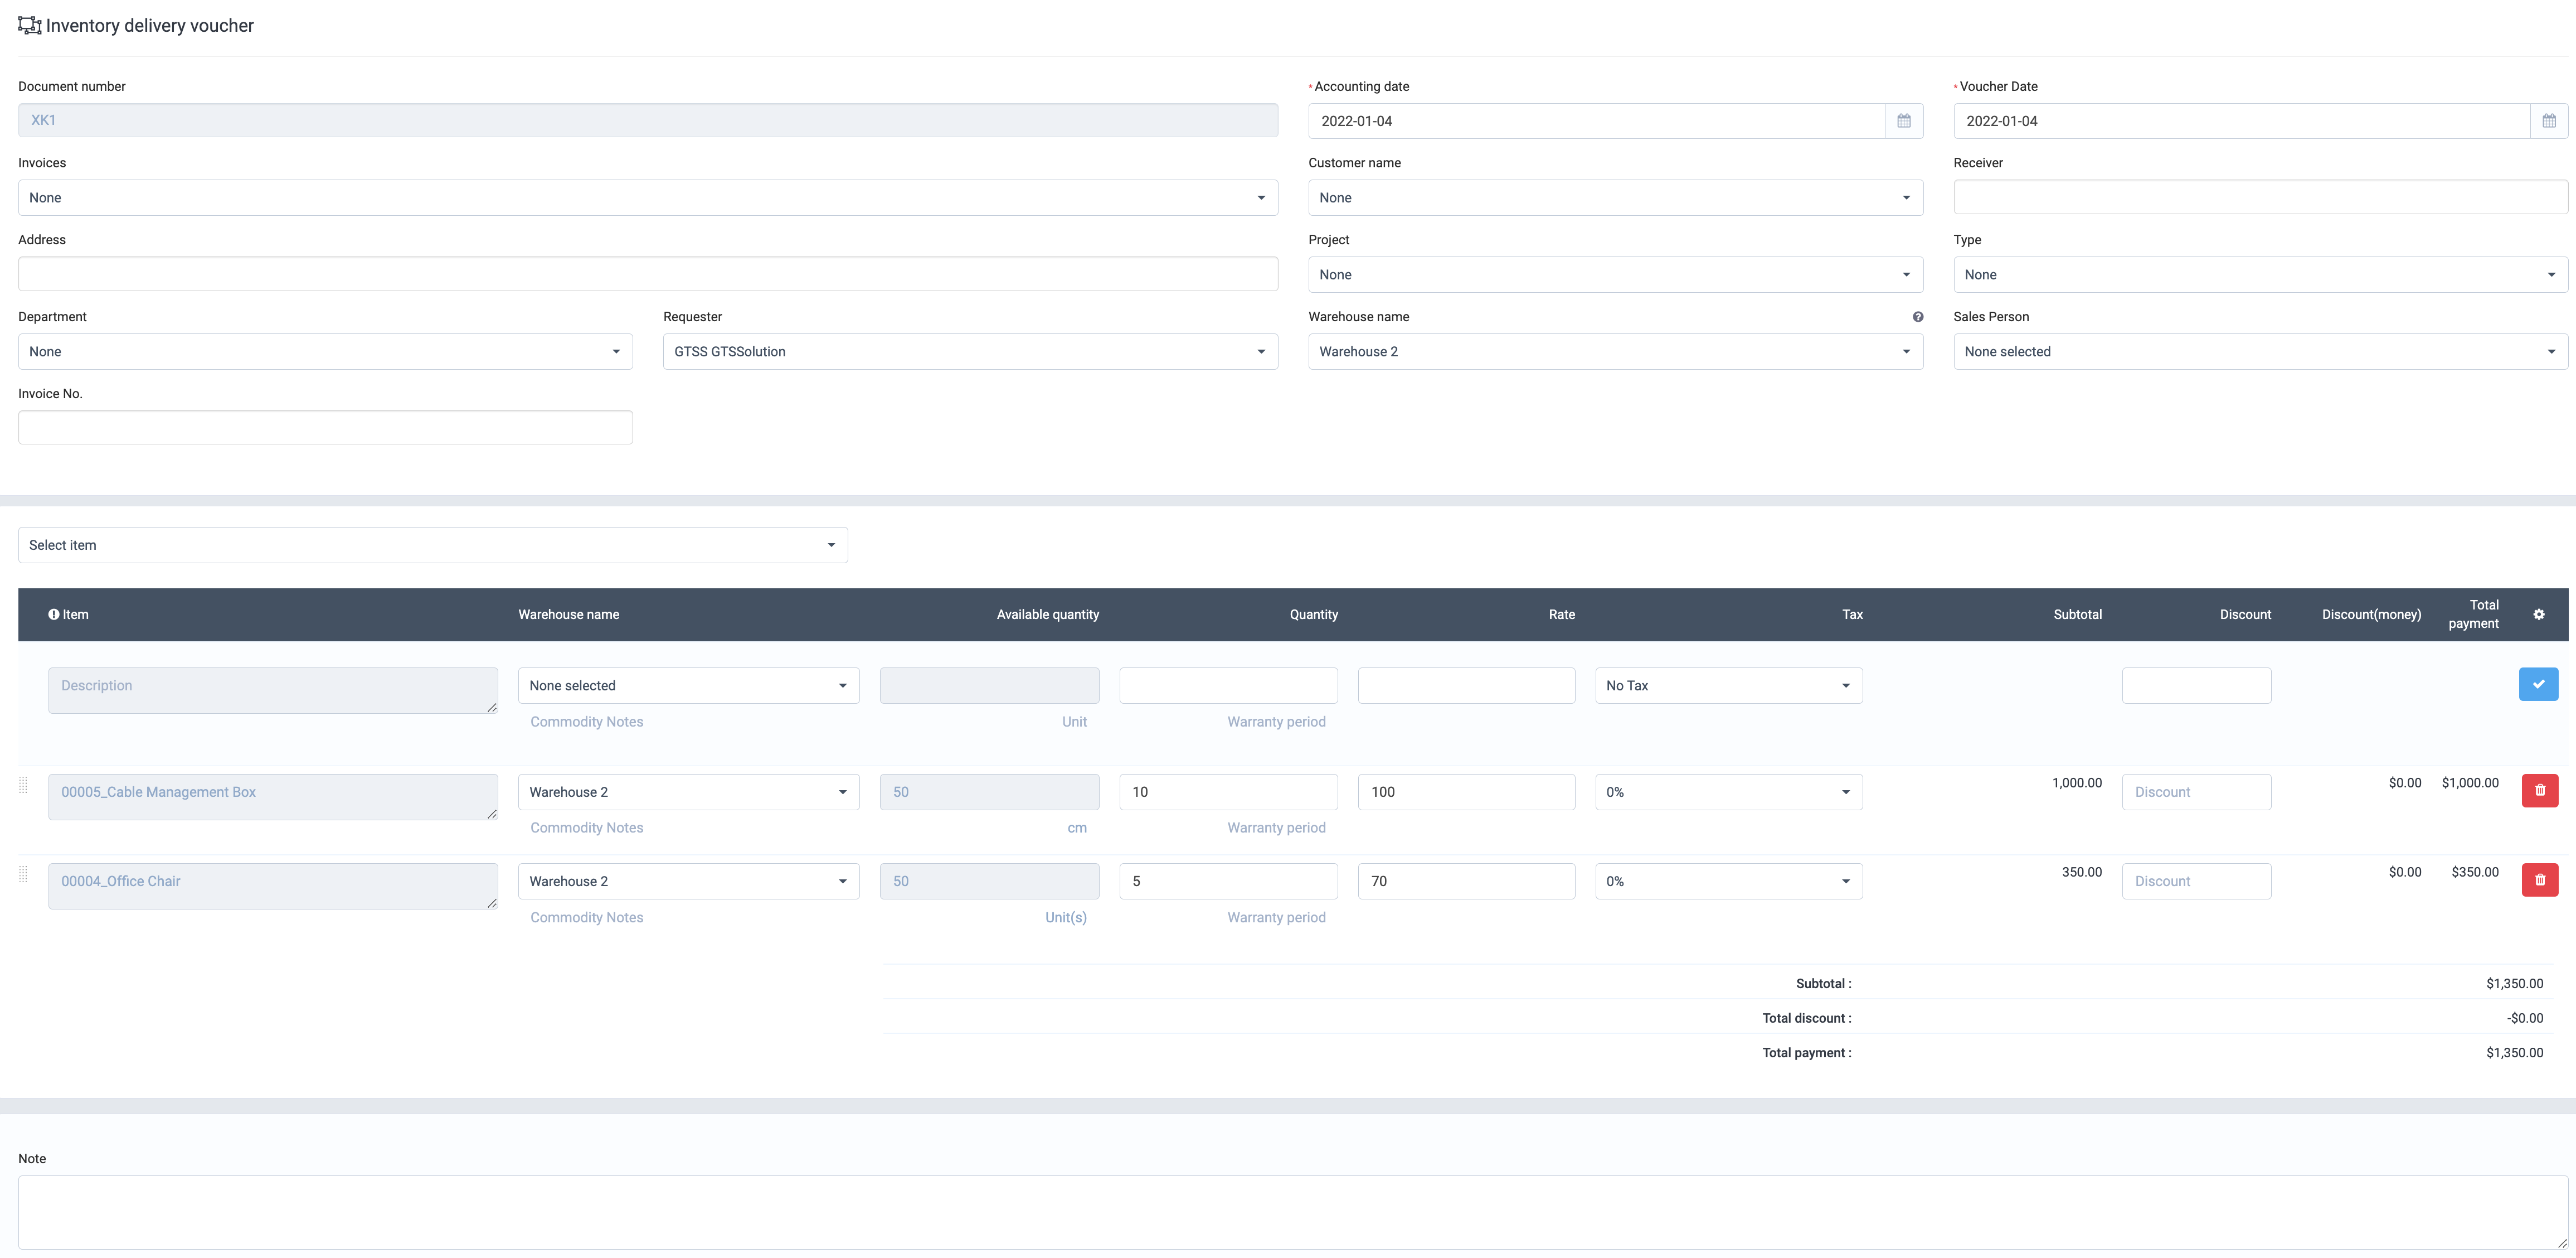Click the quantity field of new row
Screen dimensions: 2576x1258
pyautogui.click(x=1228, y=685)
